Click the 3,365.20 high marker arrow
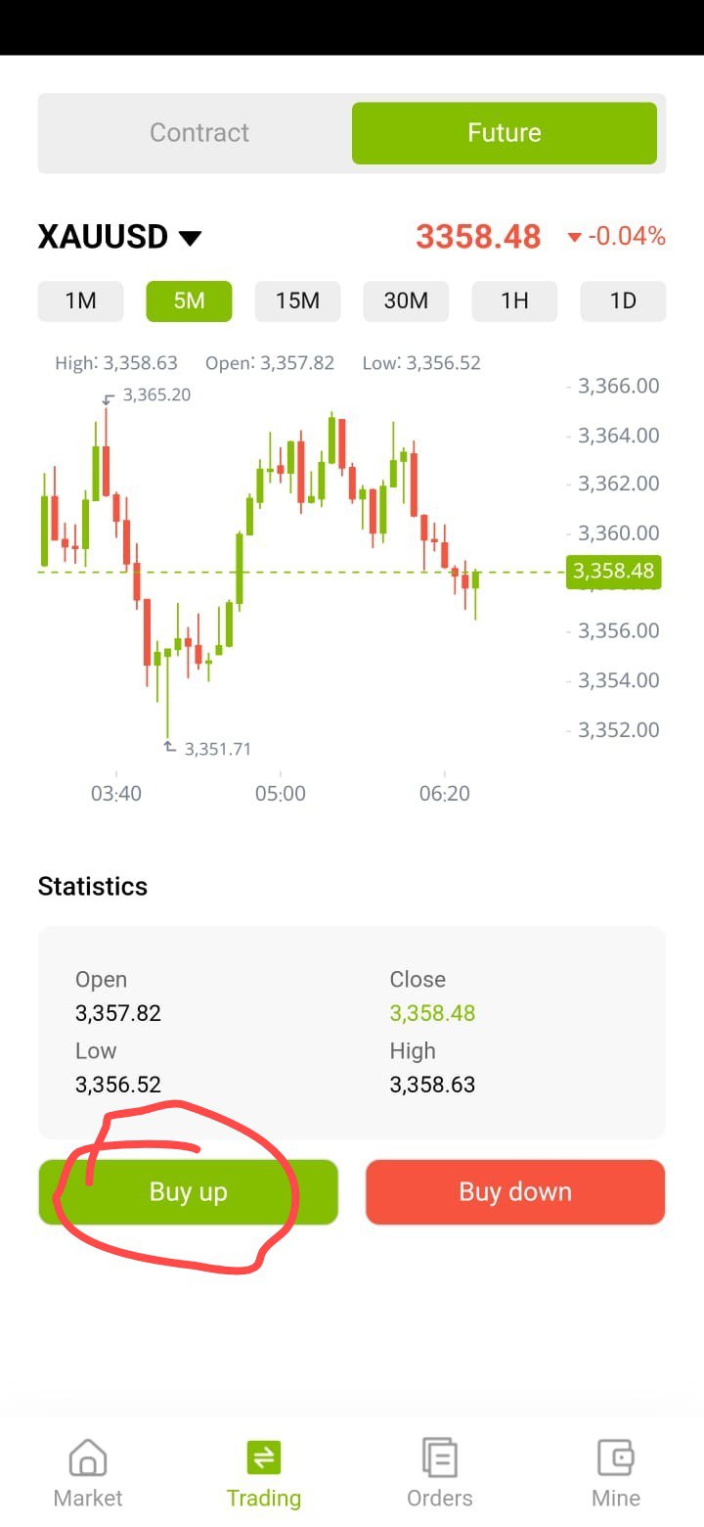 [109, 397]
